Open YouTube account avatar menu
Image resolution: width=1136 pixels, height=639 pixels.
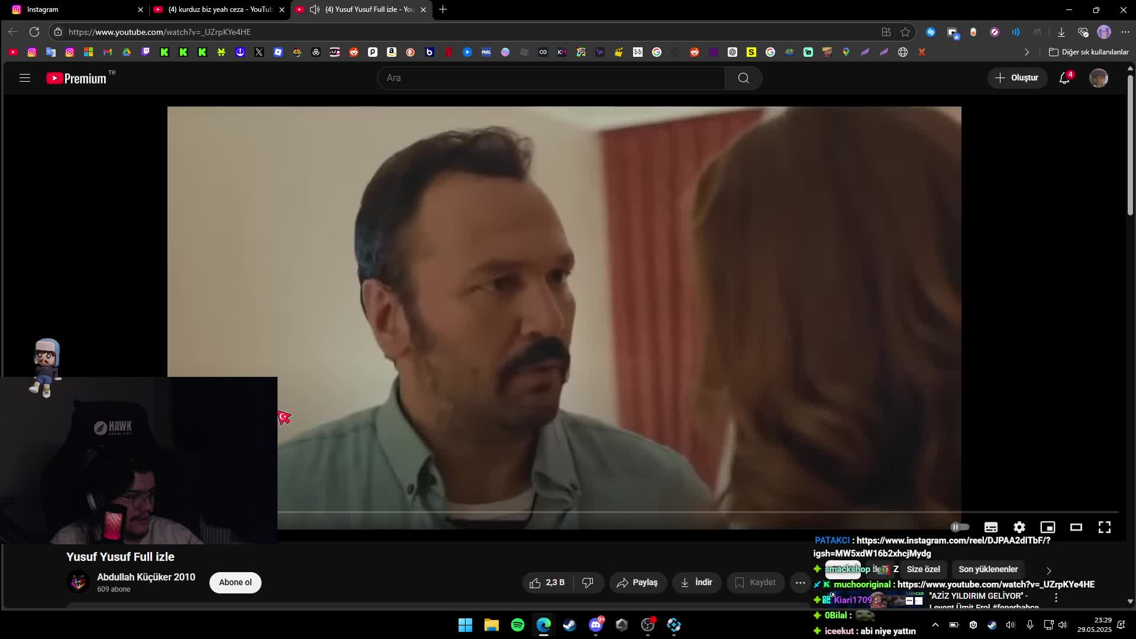pyautogui.click(x=1099, y=78)
